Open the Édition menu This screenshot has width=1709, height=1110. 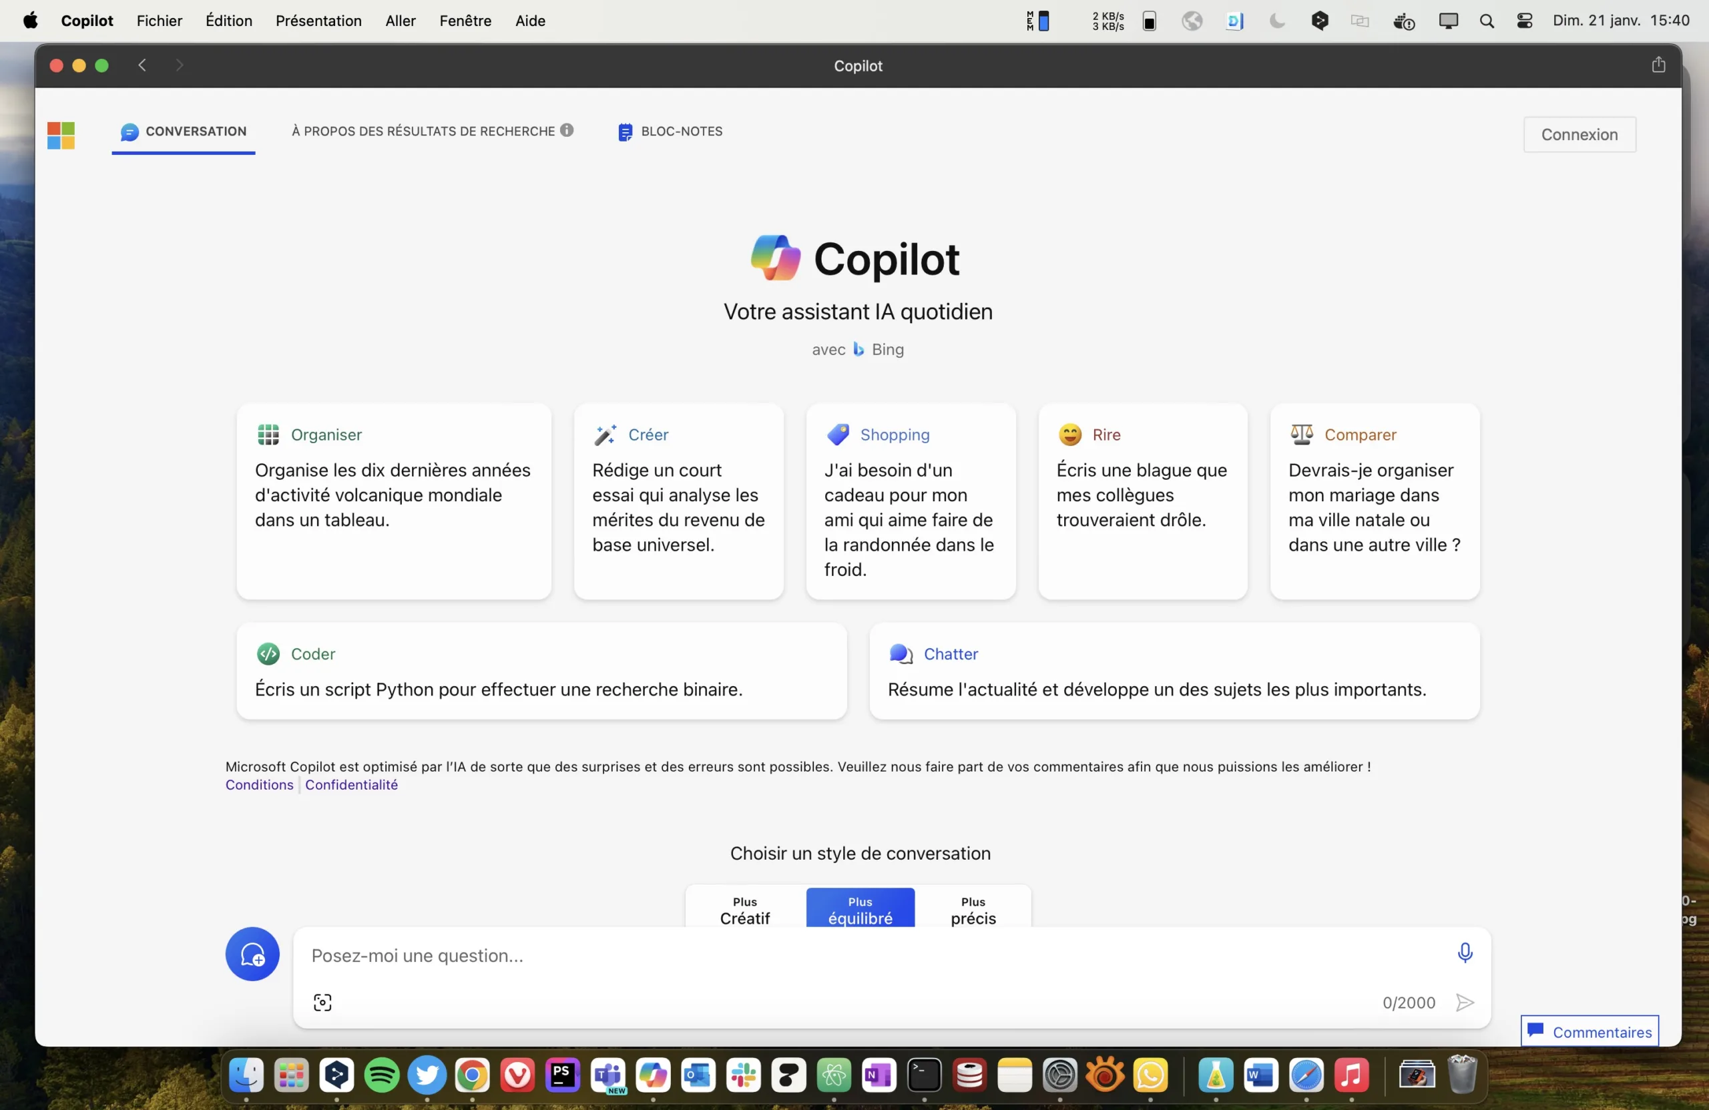coord(229,21)
